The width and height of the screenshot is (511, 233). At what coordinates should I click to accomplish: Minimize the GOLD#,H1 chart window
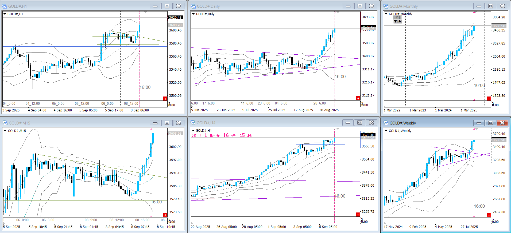point(155,6)
